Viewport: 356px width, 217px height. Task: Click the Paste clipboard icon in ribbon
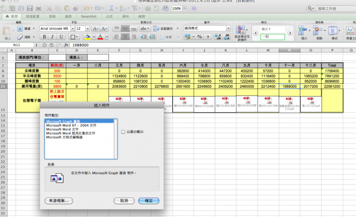6,31
